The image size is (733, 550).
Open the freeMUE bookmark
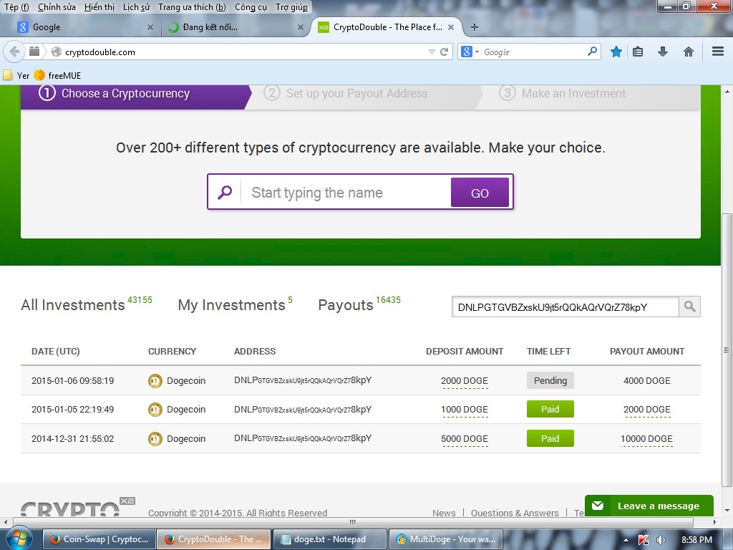[57, 75]
